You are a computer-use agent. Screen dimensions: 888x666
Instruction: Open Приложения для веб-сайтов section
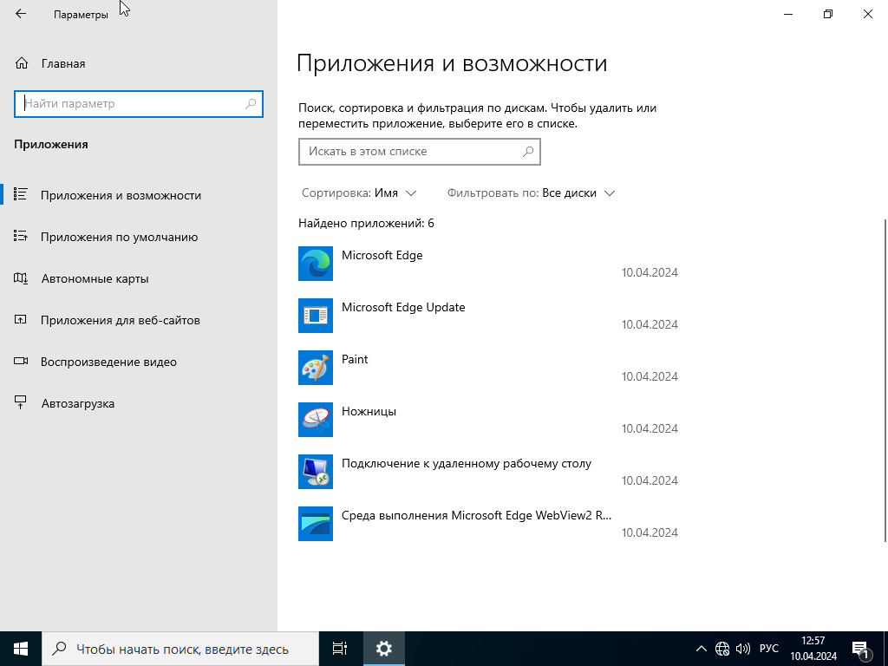[x=120, y=320]
